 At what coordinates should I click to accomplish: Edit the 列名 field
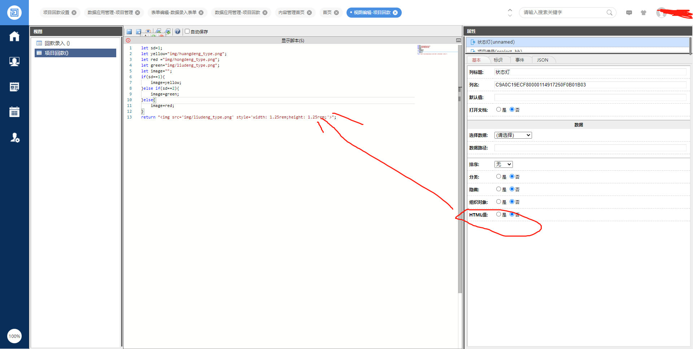click(x=590, y=85)
